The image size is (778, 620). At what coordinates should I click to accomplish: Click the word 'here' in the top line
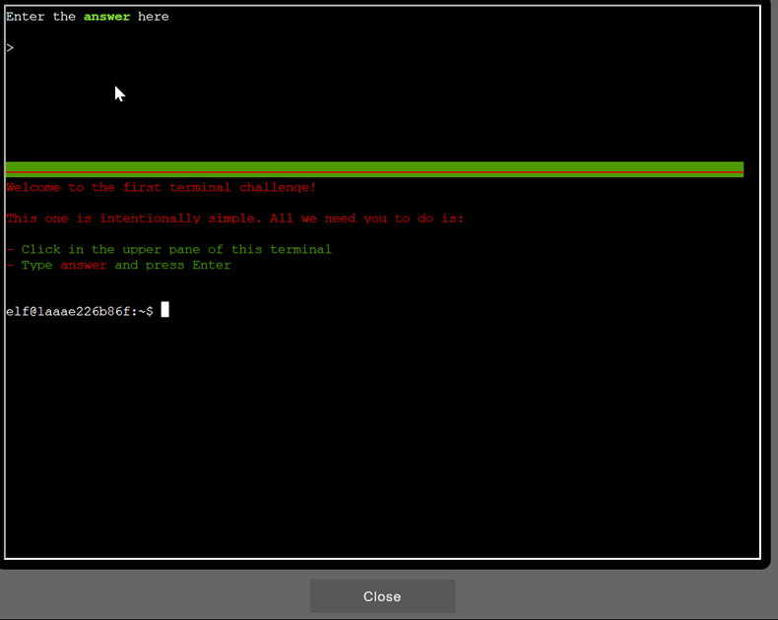[154, 17]
